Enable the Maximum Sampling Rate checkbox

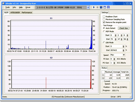point(104,19)
